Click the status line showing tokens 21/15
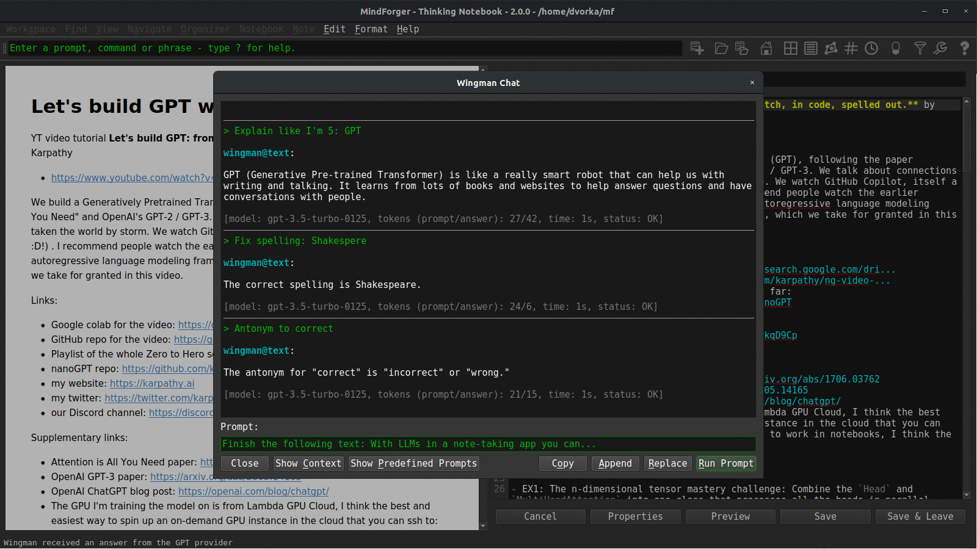 tap(443, 395)
